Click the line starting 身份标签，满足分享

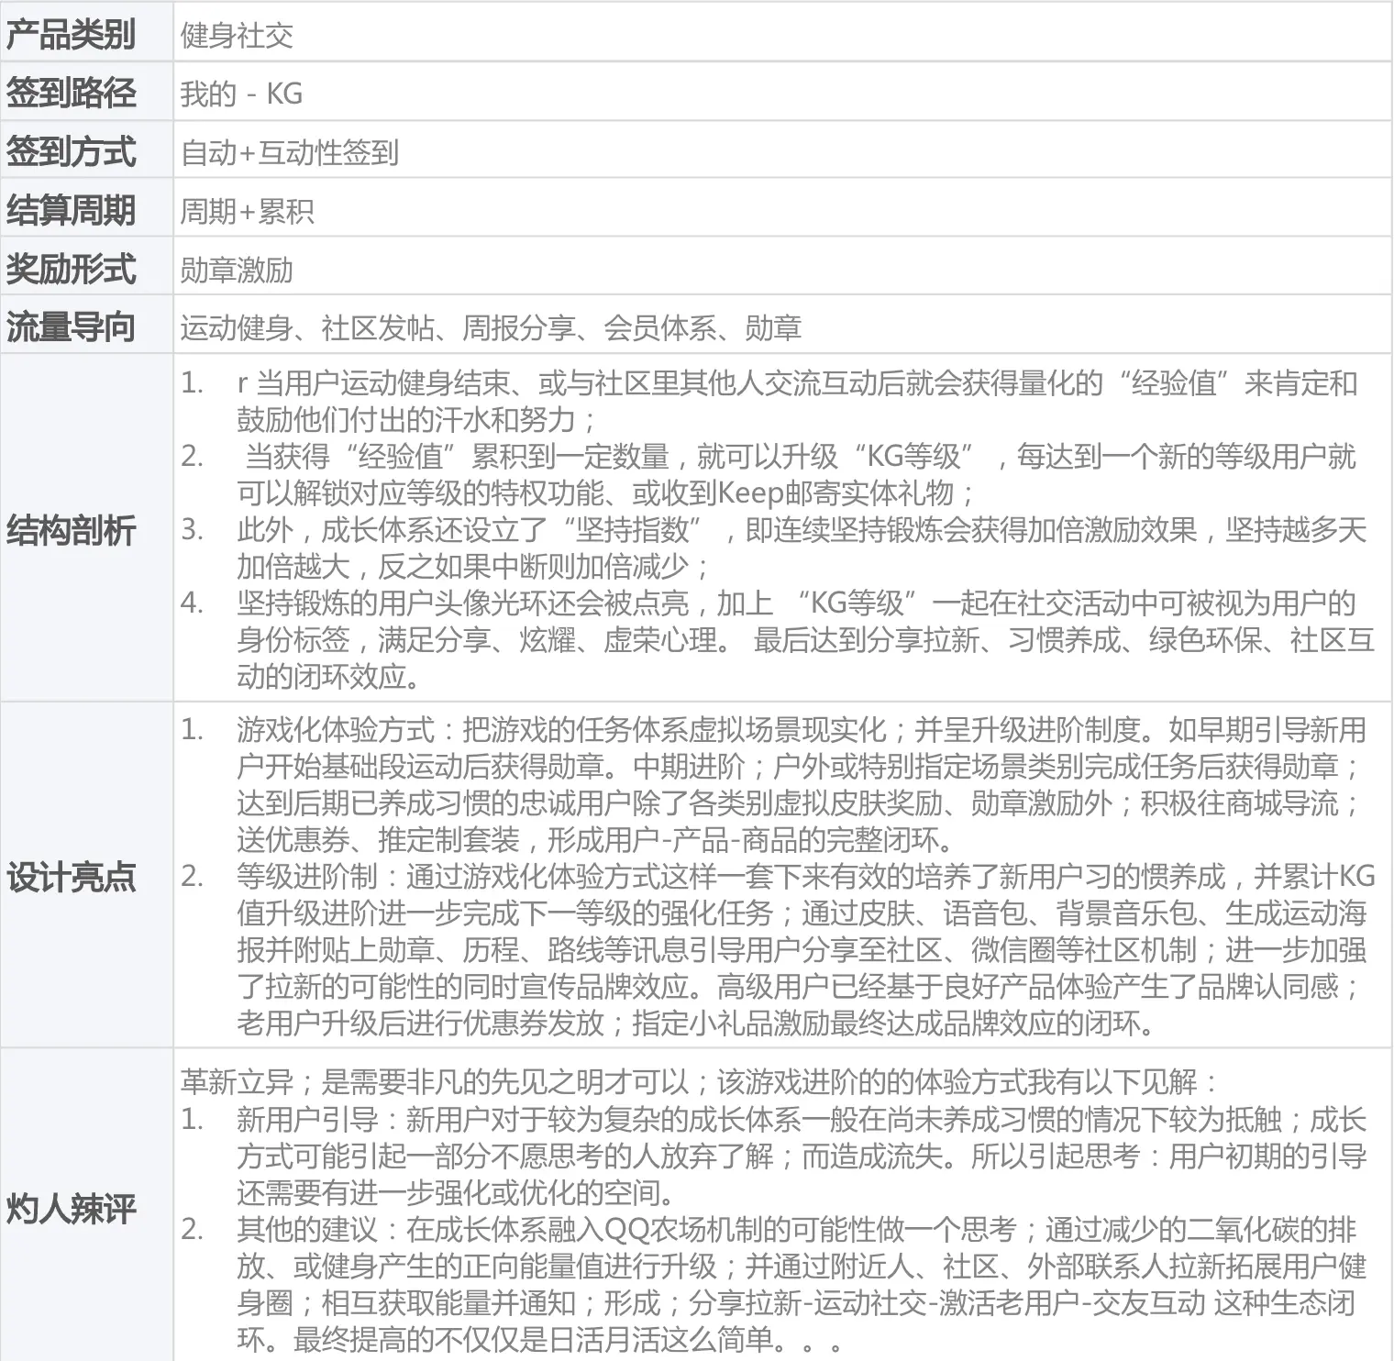click(806, 640)
